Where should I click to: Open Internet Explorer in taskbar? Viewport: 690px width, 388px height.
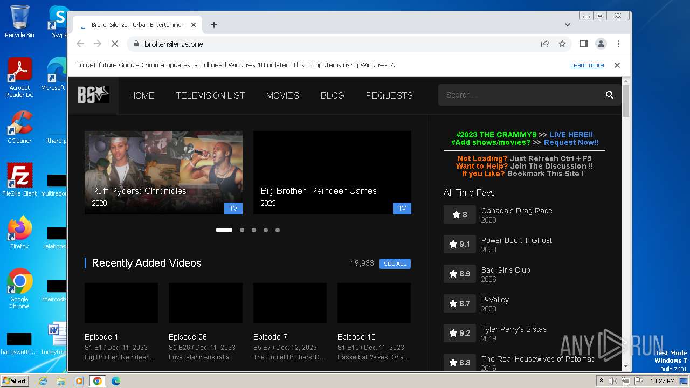pyautogui.click(x=43, y=381)
